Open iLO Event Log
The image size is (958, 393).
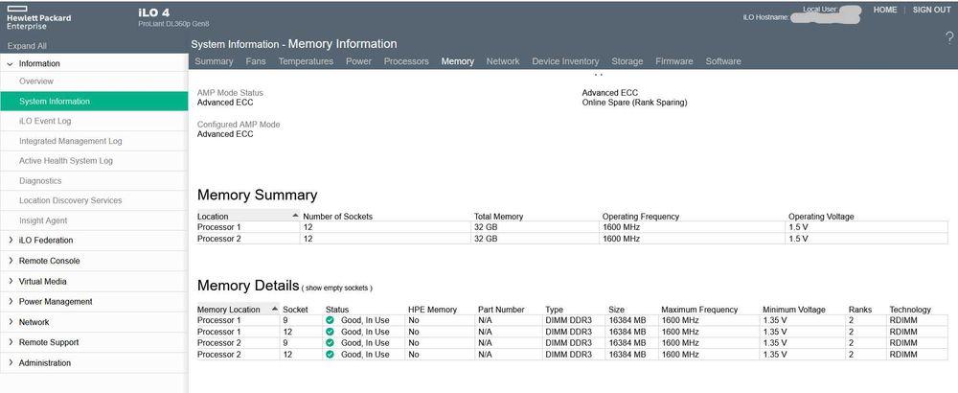click(x=45, y=121)
